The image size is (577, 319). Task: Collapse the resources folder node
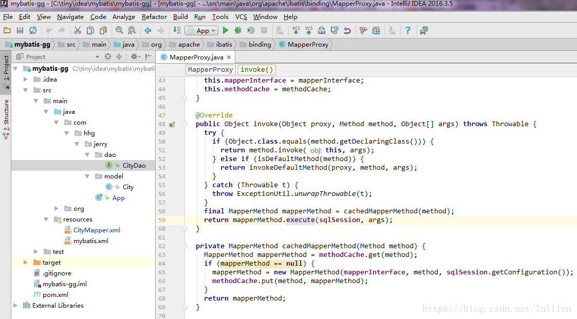tap(46, 219)
